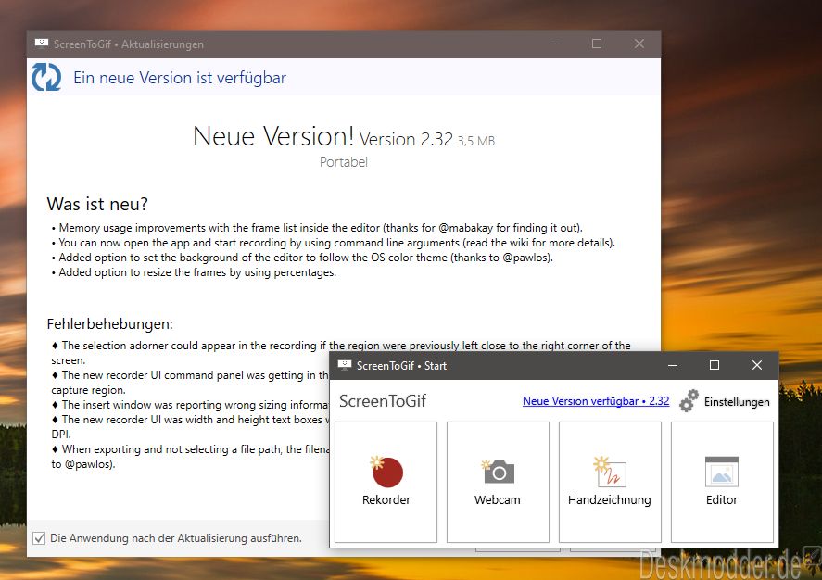Minimize the ScreenToGif Start window
Screen dimensions: 822x580
tap(673, 365)
